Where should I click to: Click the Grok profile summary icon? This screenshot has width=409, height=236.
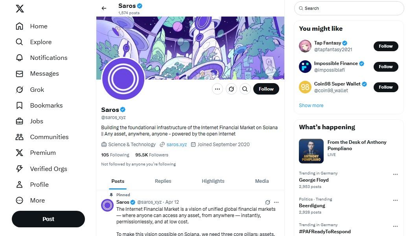231,89
